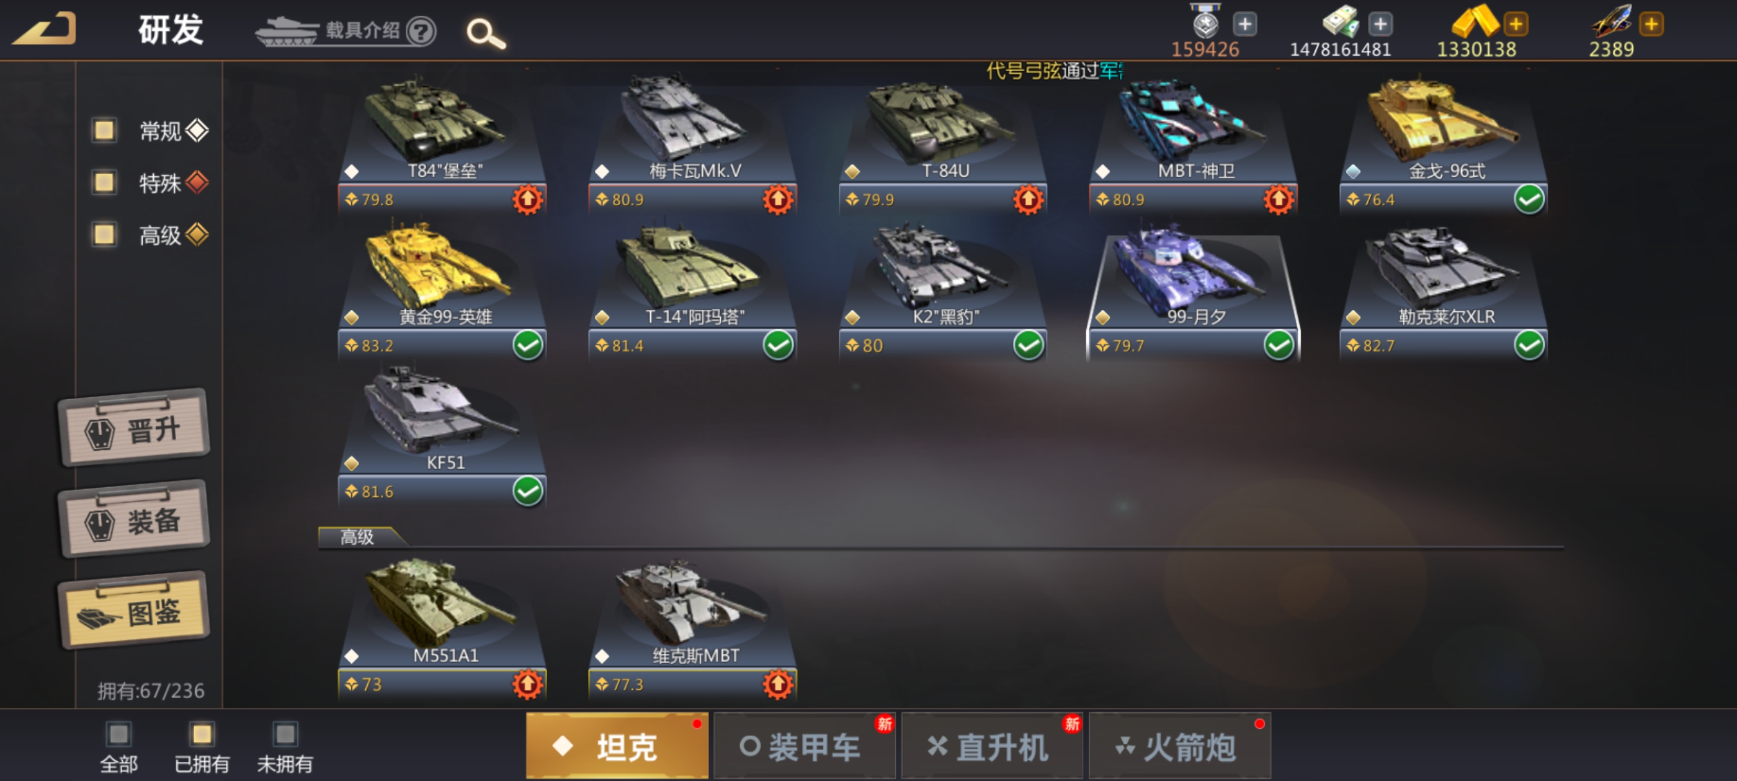The image size is (1737, 781).
Task: Open the search magnifier icon
Action: [x=486, y=32]
